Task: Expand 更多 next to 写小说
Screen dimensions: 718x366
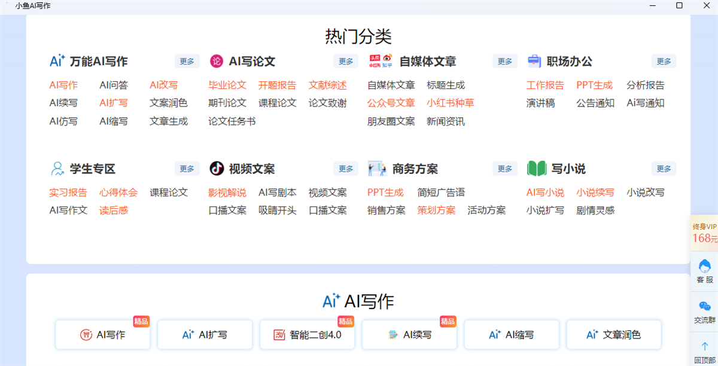Action: [663, 168]
